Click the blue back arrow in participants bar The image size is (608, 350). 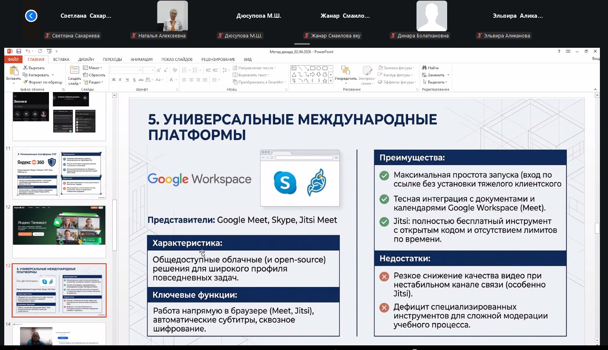pos(31,16)
